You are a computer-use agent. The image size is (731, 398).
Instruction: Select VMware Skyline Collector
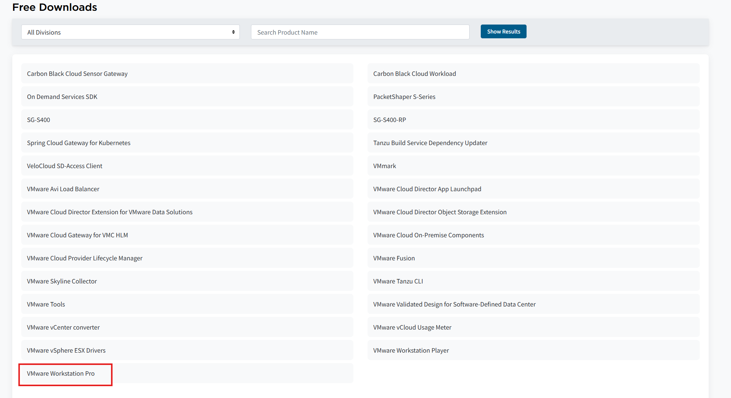(x=187, y=281)
